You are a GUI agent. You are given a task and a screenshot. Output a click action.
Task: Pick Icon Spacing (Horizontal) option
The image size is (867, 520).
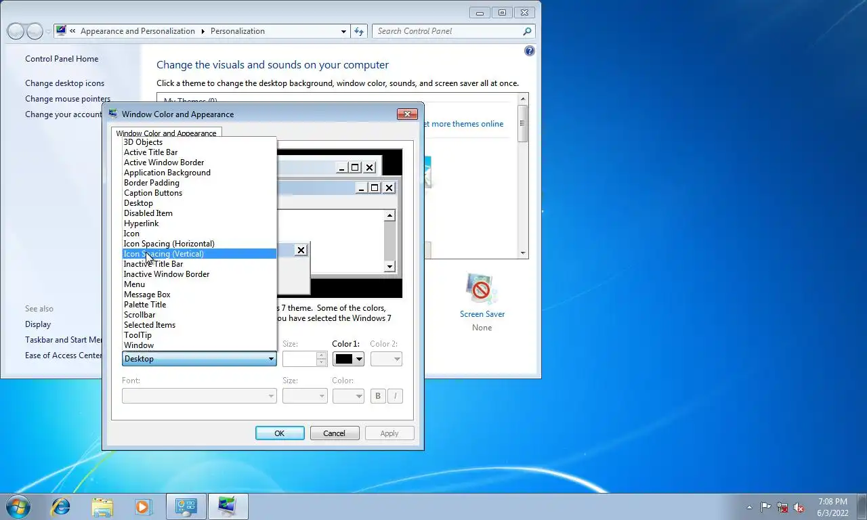pos(199,244)
